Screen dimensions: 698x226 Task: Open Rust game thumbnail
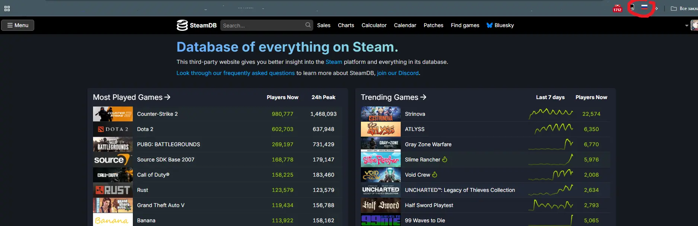coord(113,190)
